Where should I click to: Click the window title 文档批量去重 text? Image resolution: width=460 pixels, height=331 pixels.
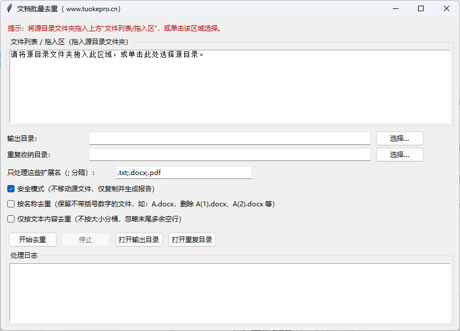click(68, 9)
